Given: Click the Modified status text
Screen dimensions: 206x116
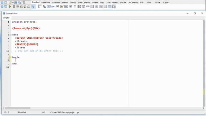Looking at the screenshot, I should (22, 112).
